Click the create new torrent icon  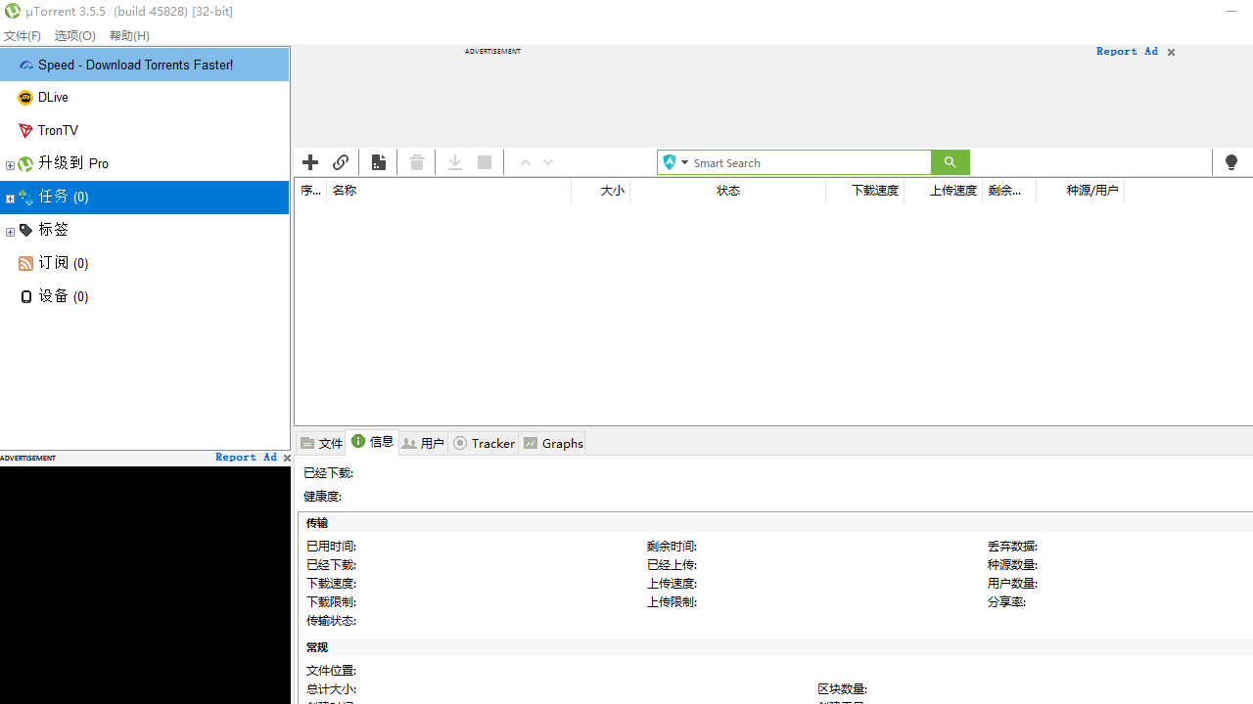379,162
